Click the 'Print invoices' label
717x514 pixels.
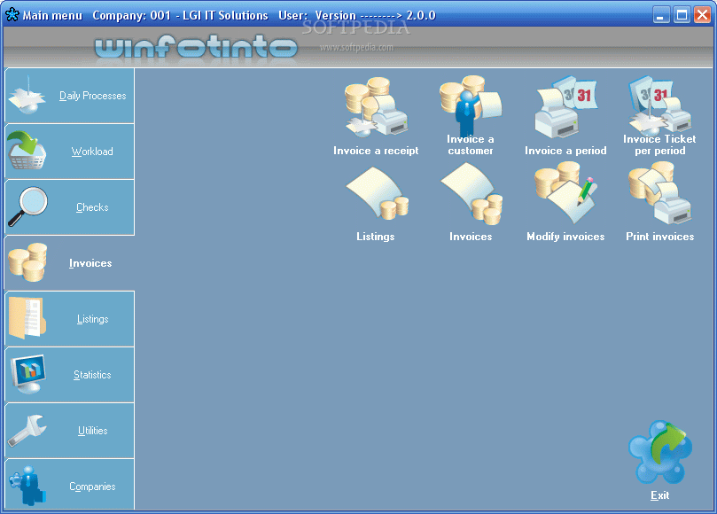tap(660, 237)
